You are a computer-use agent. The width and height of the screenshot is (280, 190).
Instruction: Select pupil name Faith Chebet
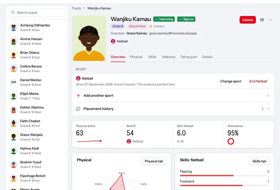click(x=30, y=121)
